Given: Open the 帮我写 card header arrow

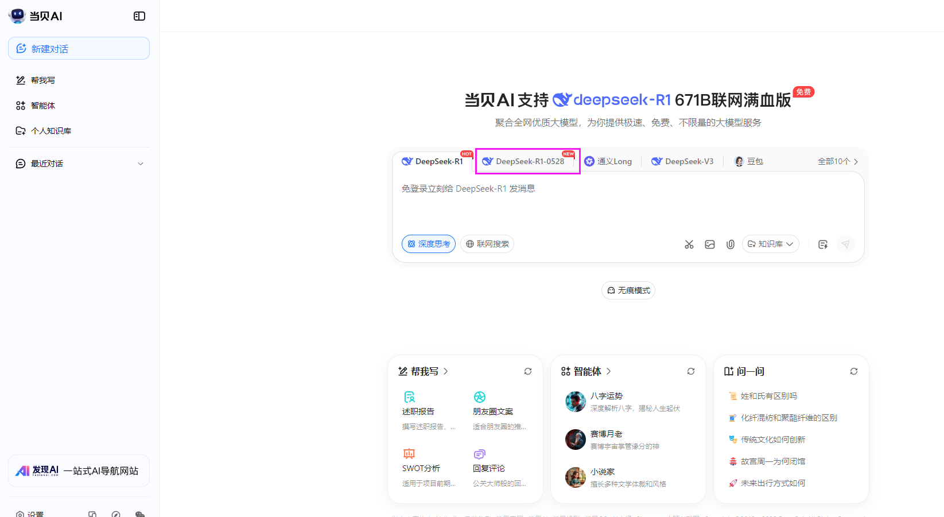Looking at the screenshot, I should coord(446,371).
